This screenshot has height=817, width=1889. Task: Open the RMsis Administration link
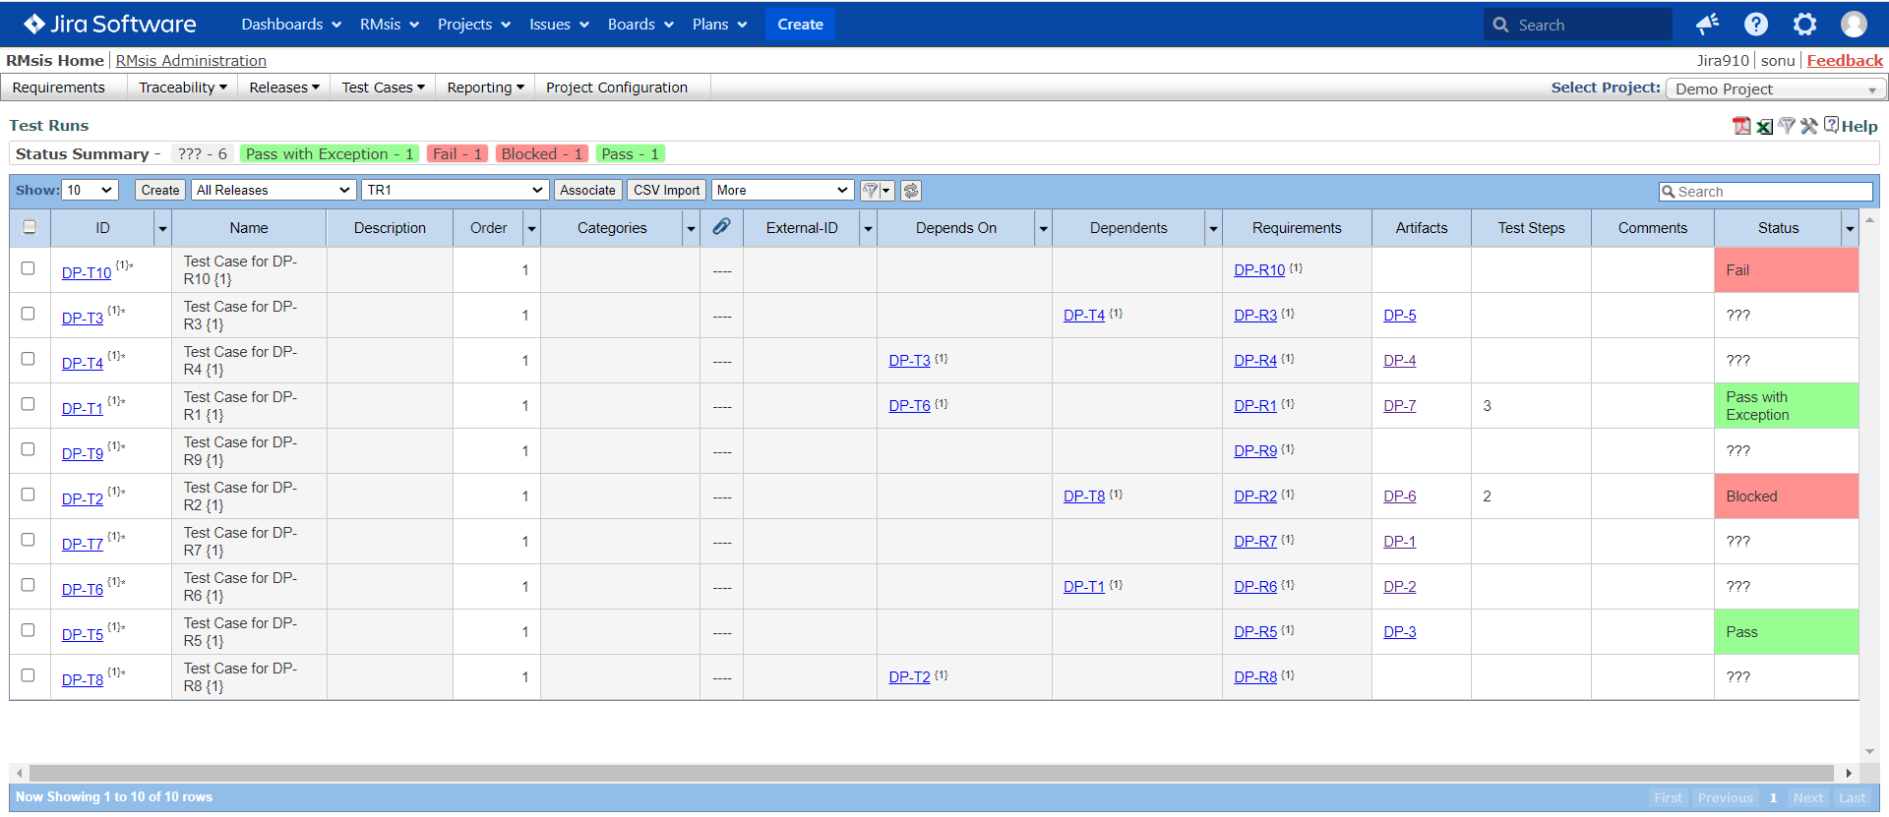pyautogui.click(x=191, y=61)
